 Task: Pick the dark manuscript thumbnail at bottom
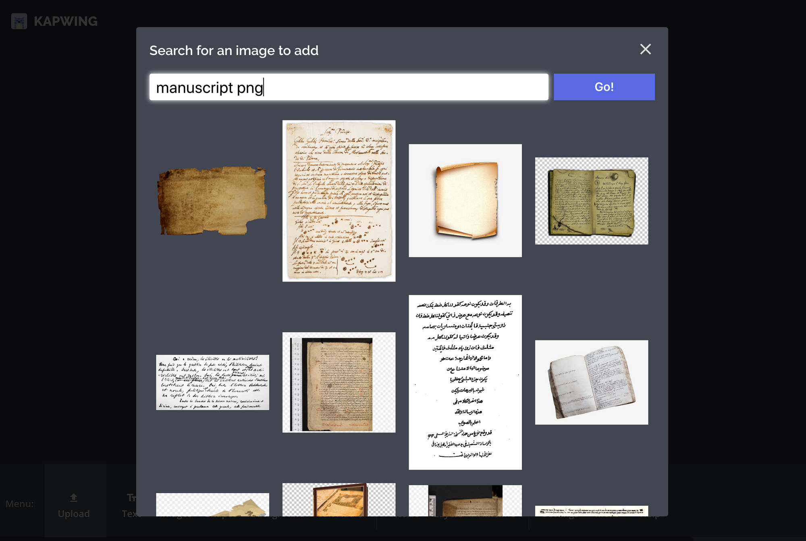pyautogui.click(x=465, y=501)
